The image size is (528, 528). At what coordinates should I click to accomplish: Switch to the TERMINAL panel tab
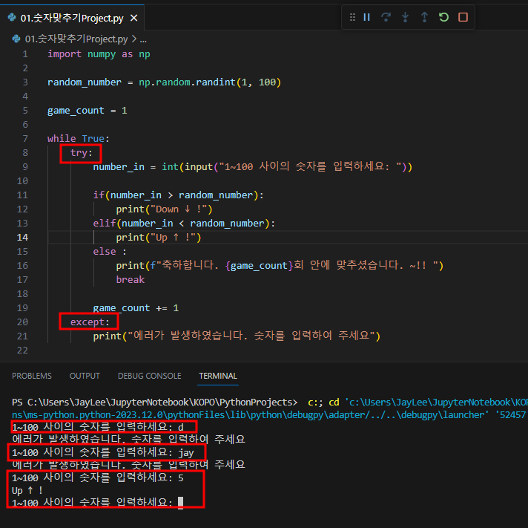pyautogui.click(x=218, y=376)
